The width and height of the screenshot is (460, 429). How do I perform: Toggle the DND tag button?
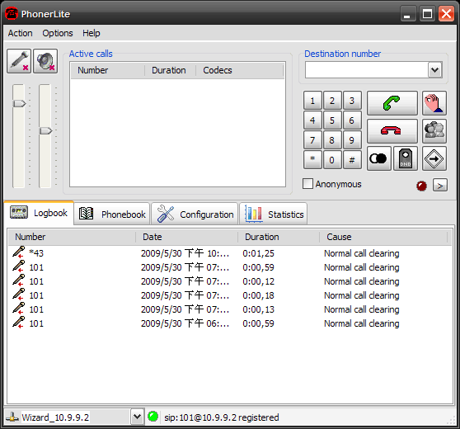406,158
